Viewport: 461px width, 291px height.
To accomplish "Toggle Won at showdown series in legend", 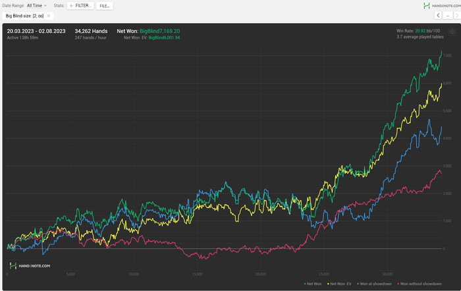I will coord(374,284).
